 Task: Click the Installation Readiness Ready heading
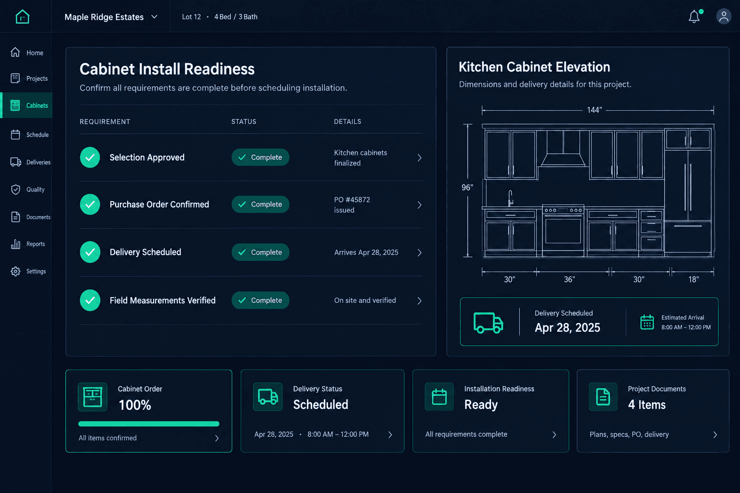tap(481, 405)
